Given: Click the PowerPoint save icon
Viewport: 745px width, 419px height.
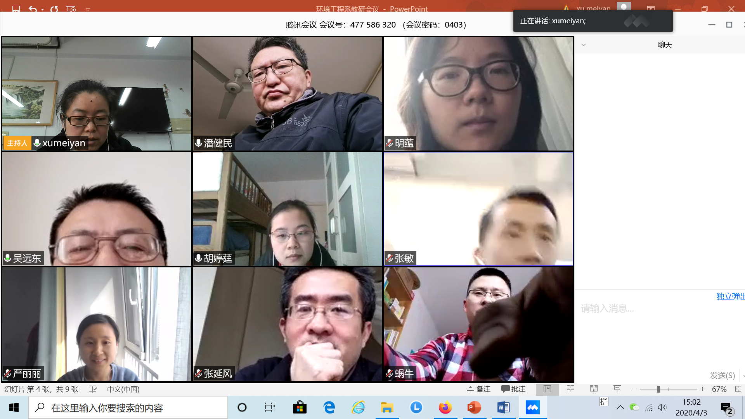Looking at the screenshot, I should [16, 9].
